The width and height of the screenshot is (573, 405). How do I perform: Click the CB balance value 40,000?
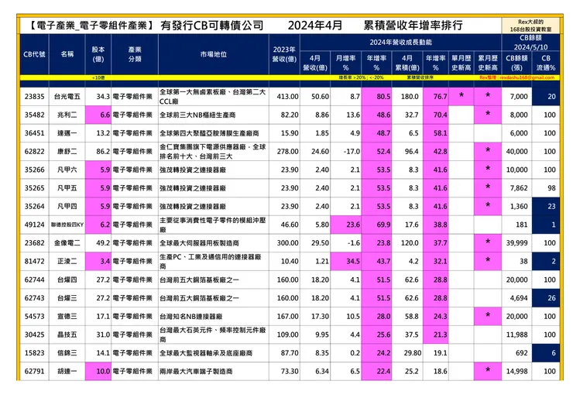pyautogui.click(x=516, y=151)
